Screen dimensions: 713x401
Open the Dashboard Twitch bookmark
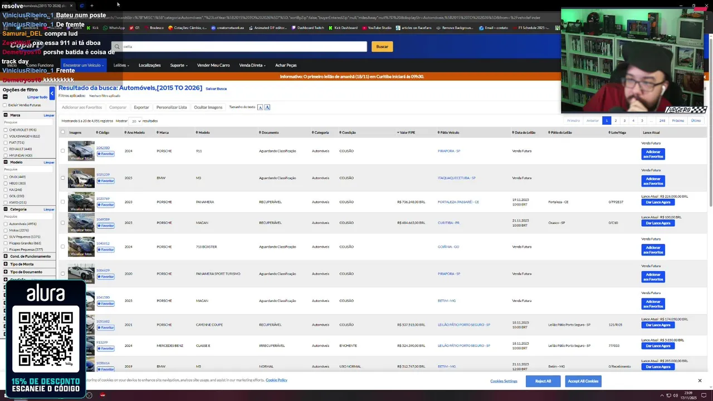307,28
